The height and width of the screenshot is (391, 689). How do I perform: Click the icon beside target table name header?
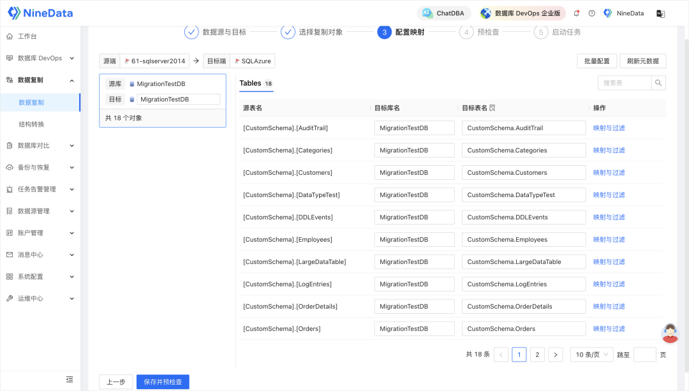pyautogui.click(x=493, y=108)
